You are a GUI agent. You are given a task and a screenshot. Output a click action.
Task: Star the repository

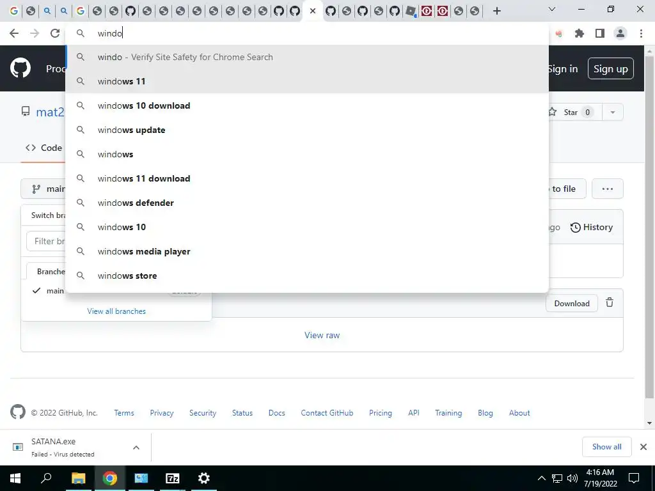(575, 113)
